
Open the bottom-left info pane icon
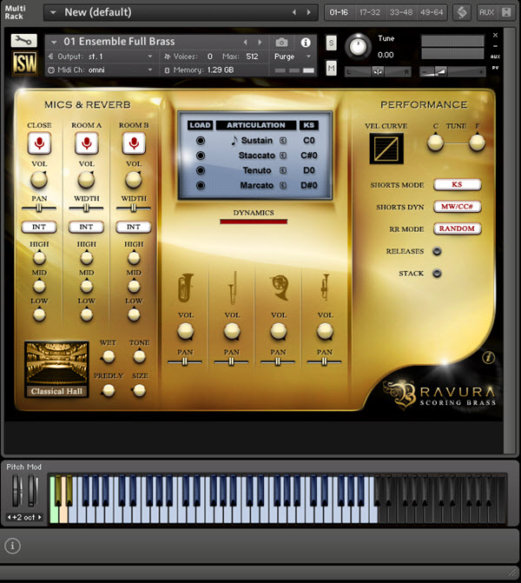coord(13,546)
